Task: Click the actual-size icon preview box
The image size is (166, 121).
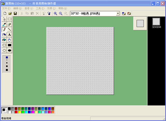Action: pos(140,23)
